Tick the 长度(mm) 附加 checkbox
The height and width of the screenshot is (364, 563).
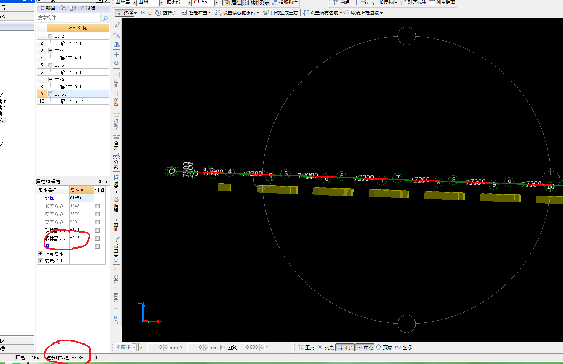coord(97,206)
